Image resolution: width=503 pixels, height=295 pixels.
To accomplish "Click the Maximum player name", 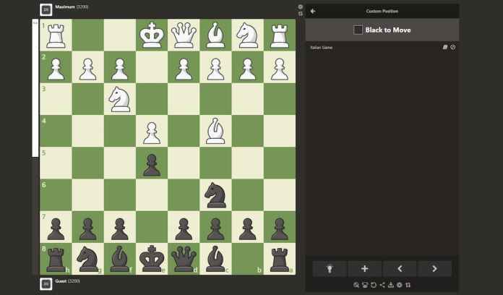I will click(64, 7).
